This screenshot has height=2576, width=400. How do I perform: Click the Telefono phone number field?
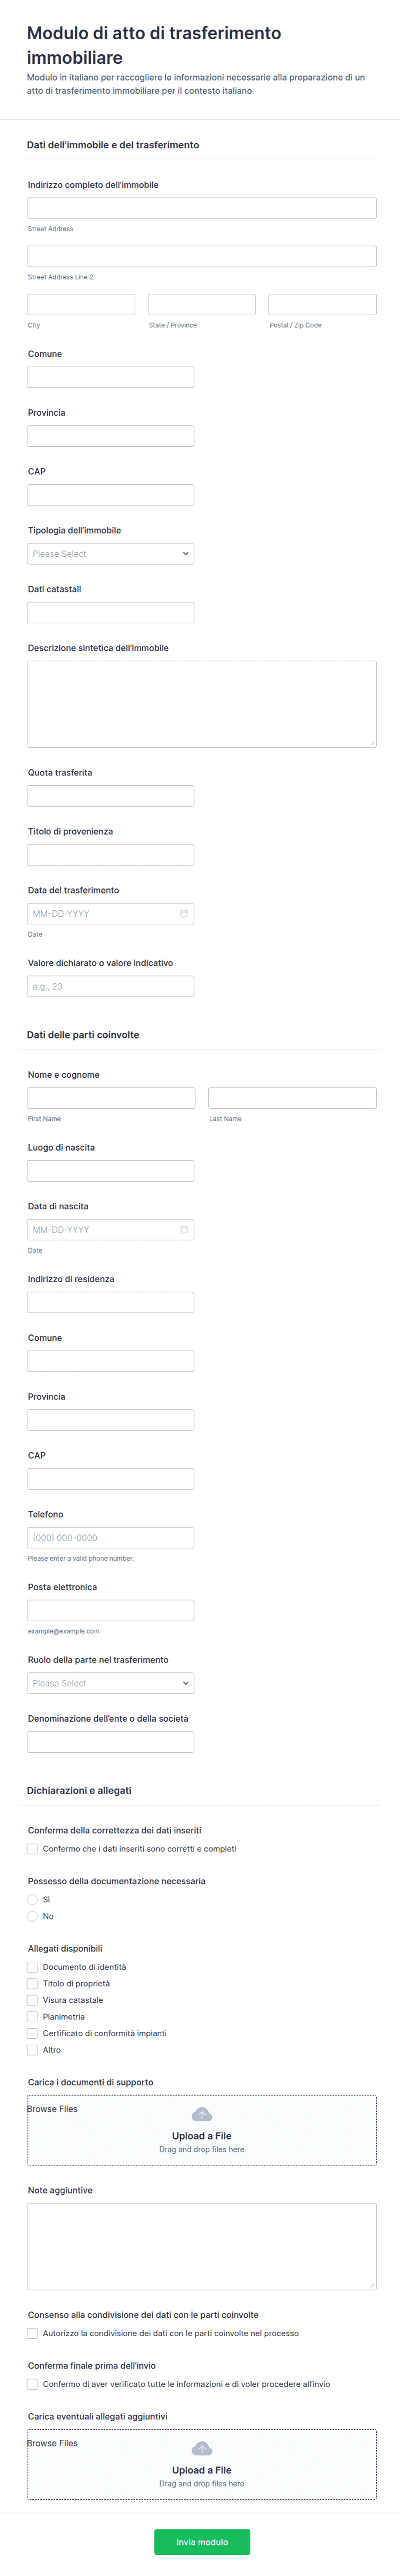pyautogui.click(x=110, y=1538)
